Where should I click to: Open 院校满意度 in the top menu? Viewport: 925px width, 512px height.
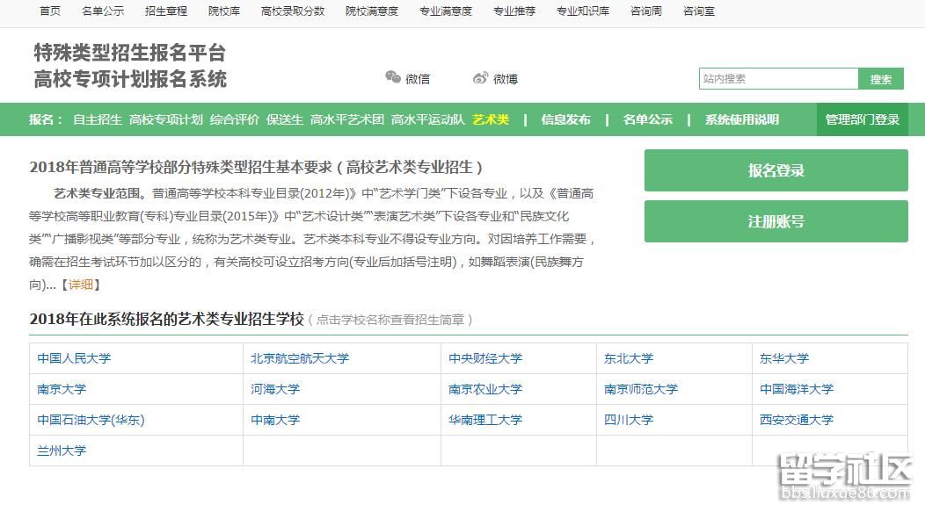(x=371, y=11)
